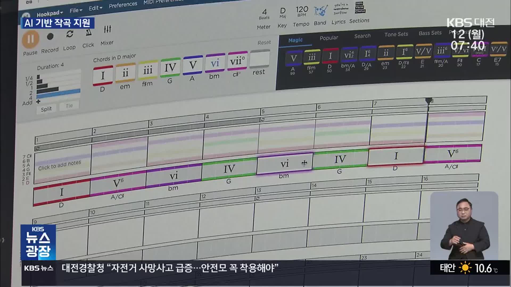Select the V (A) chord in palette
This screenshot has width=511, height=287.
[193, 65]
